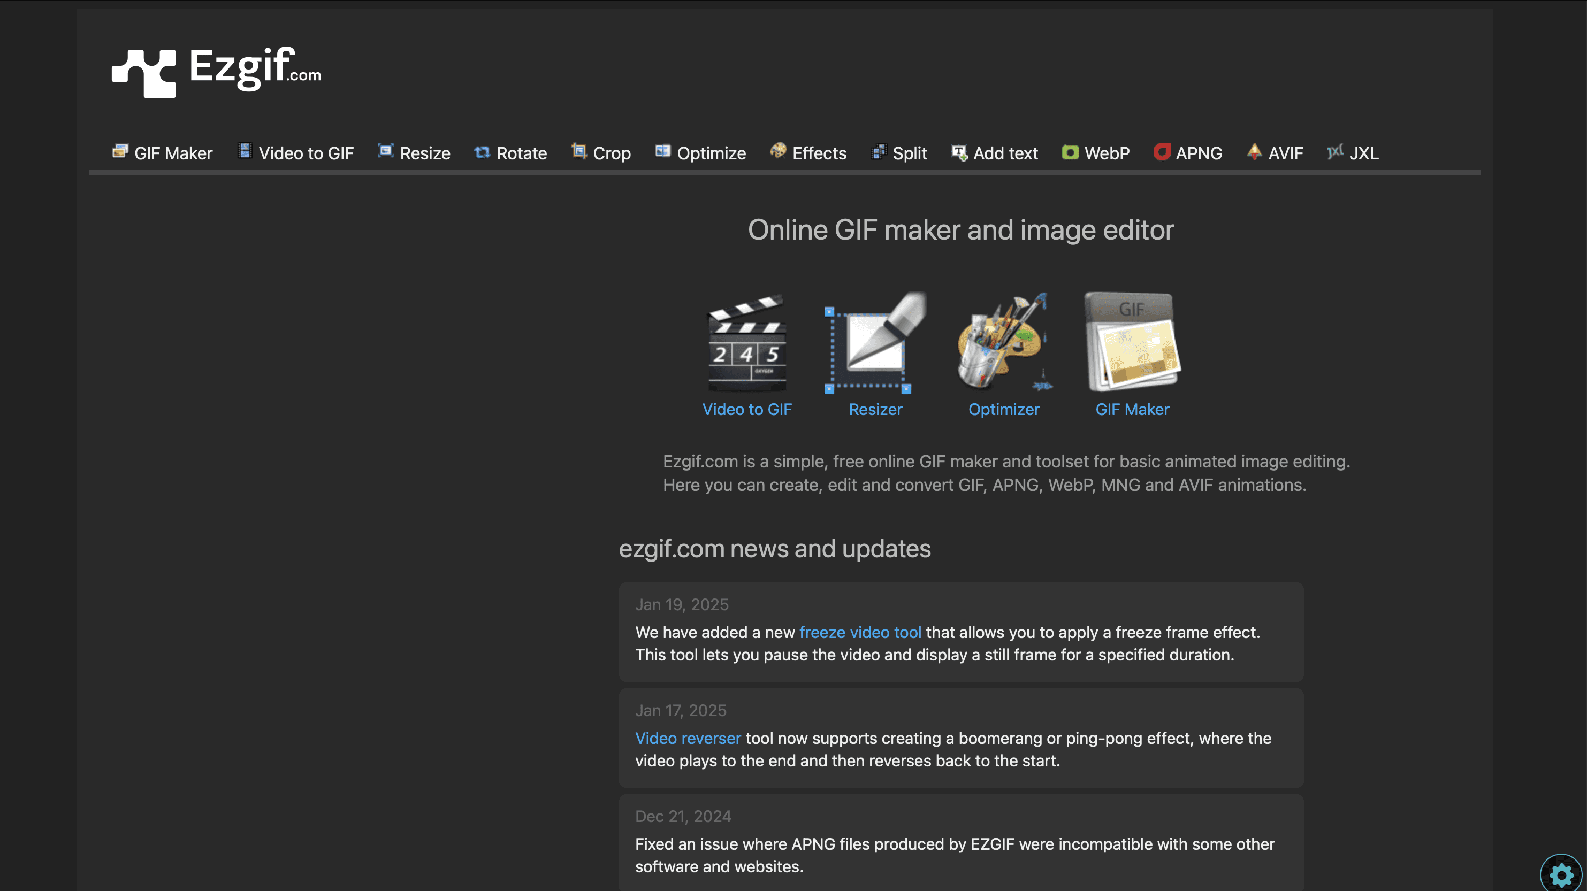1587x891 pixels.
Task: Follow the 'Video to GIF' link below the clapperboard
Action: [x=747, y=410]
